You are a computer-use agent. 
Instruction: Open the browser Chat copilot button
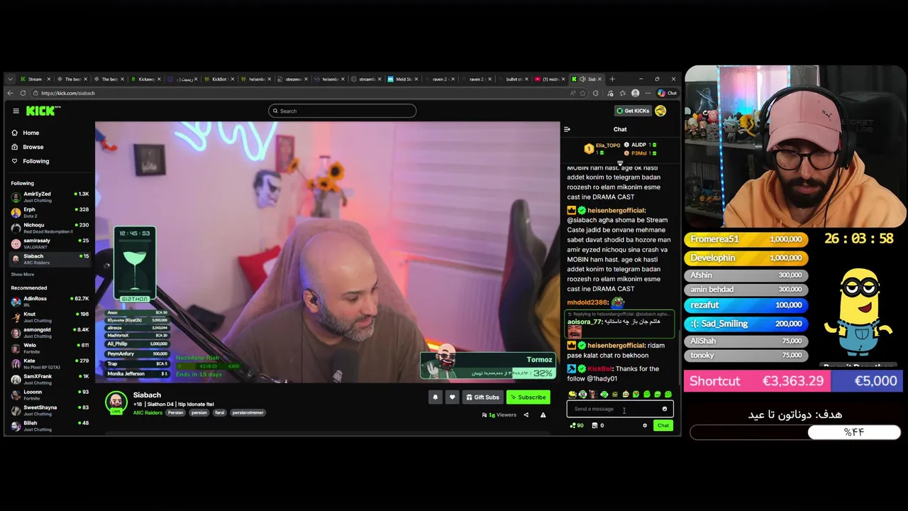point(667,93)
